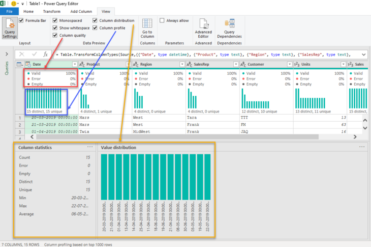This screenshot has width=371, height=247.
Task: Open the File menu
Action: pos(9,11)
